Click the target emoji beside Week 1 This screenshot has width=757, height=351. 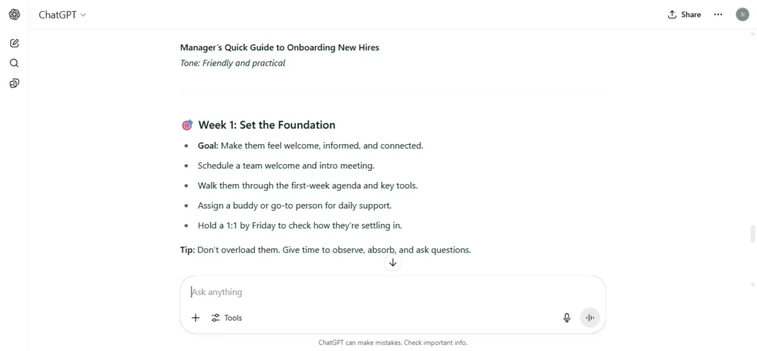[x=187, y=125]
